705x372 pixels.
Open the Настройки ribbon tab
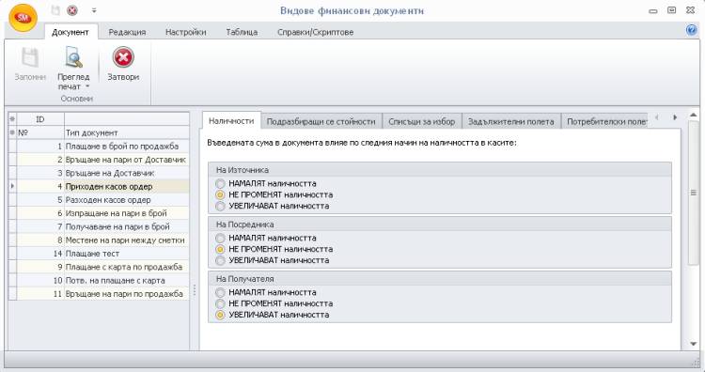click(186, 32)
